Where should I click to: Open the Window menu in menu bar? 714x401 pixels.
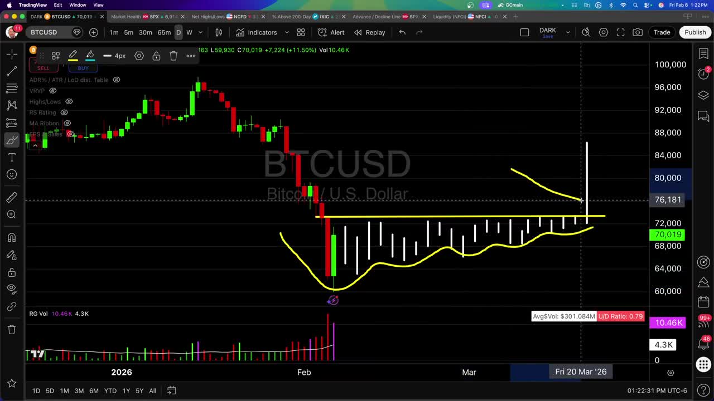pyautogui.click(x=78, y=5)
